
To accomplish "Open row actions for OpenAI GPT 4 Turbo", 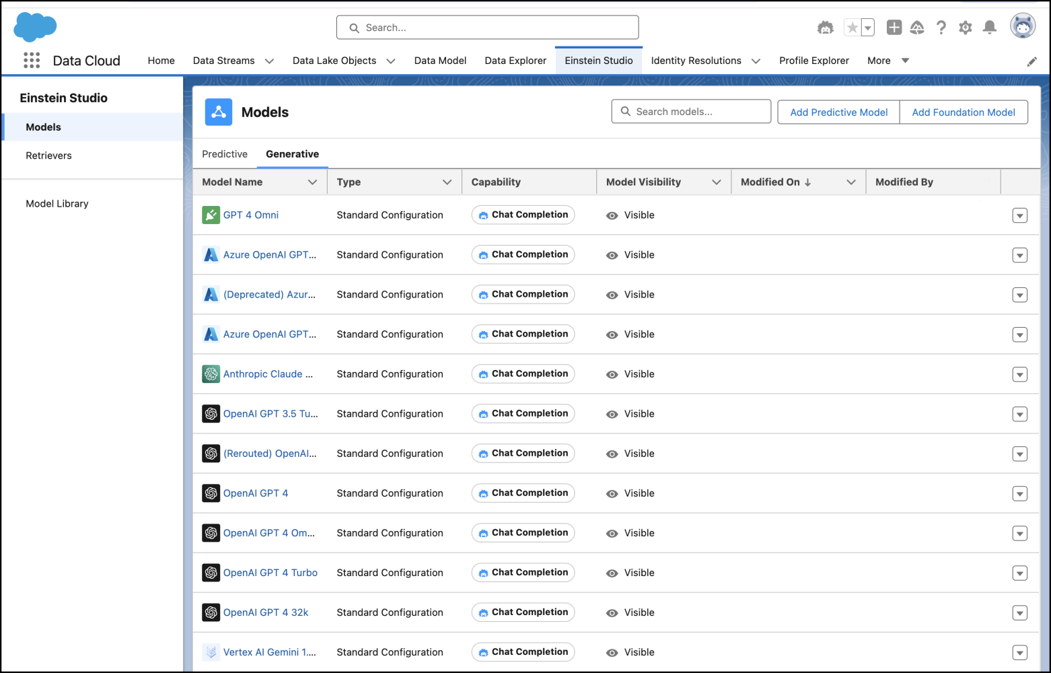I will pos(1020,573).
